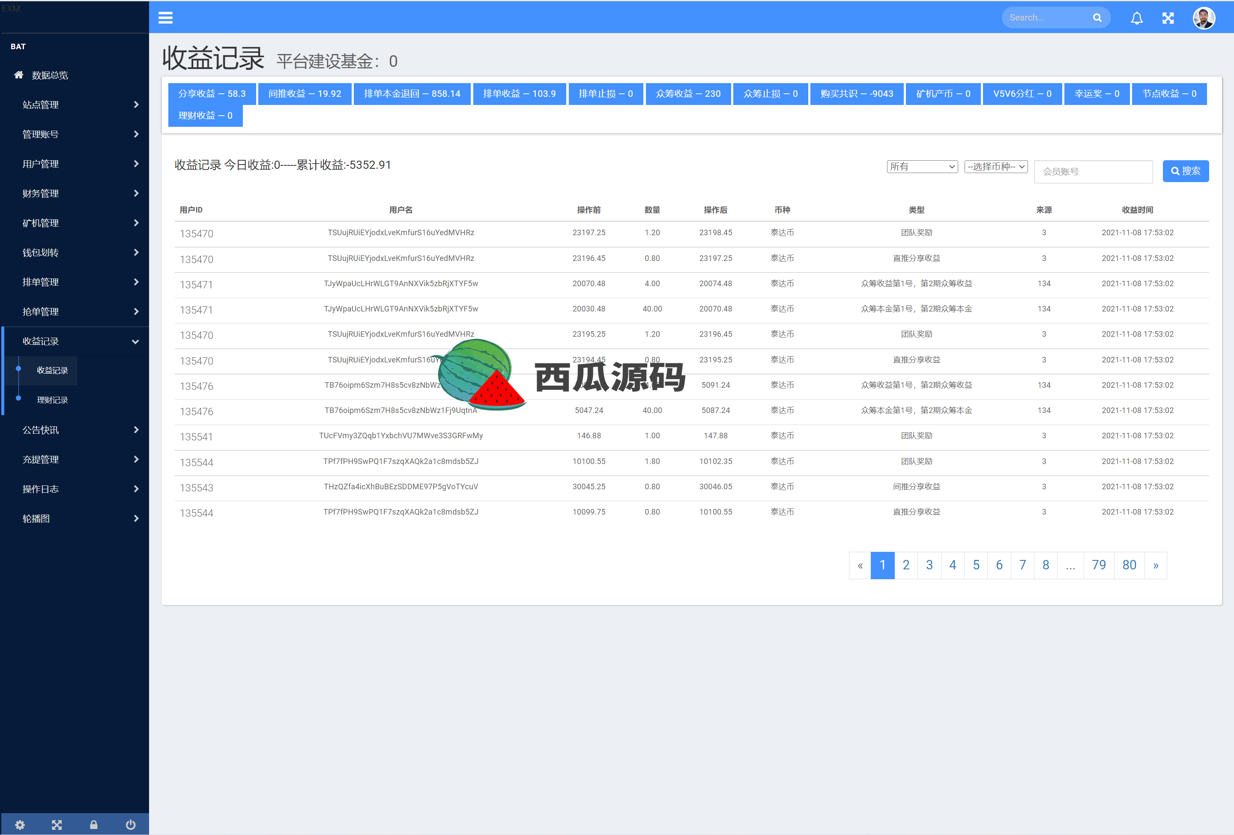The width and height of the screenshot is (1234, 835).
Task: Open settings gear at sidebar bottom
Action: coord(20,824)
